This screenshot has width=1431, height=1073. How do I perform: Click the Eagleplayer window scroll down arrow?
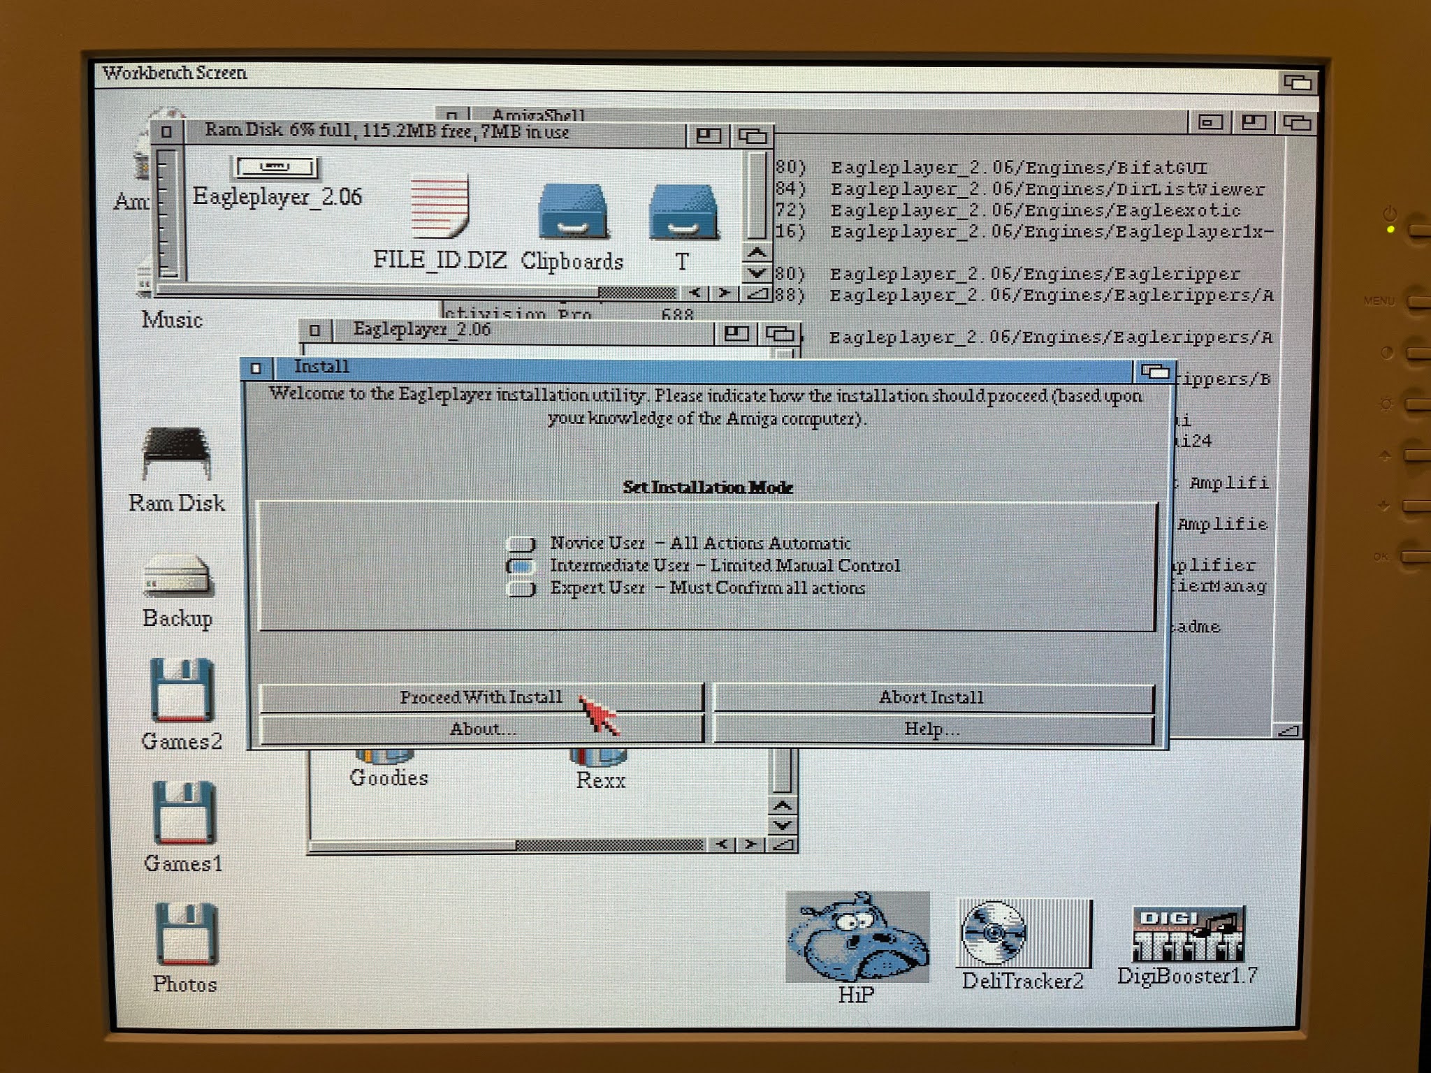[782, 825]
